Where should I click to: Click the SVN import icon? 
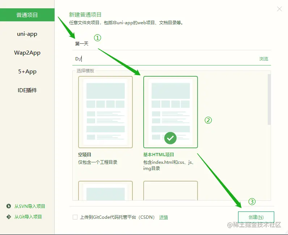click(x=9, y=206)
